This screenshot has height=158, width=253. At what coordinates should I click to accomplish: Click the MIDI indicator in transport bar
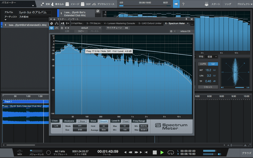pos(20,152)
